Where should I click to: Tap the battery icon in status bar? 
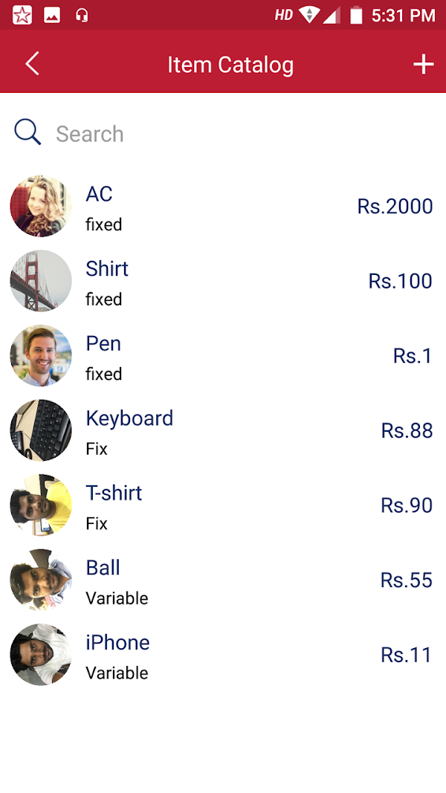pos(357,15)
